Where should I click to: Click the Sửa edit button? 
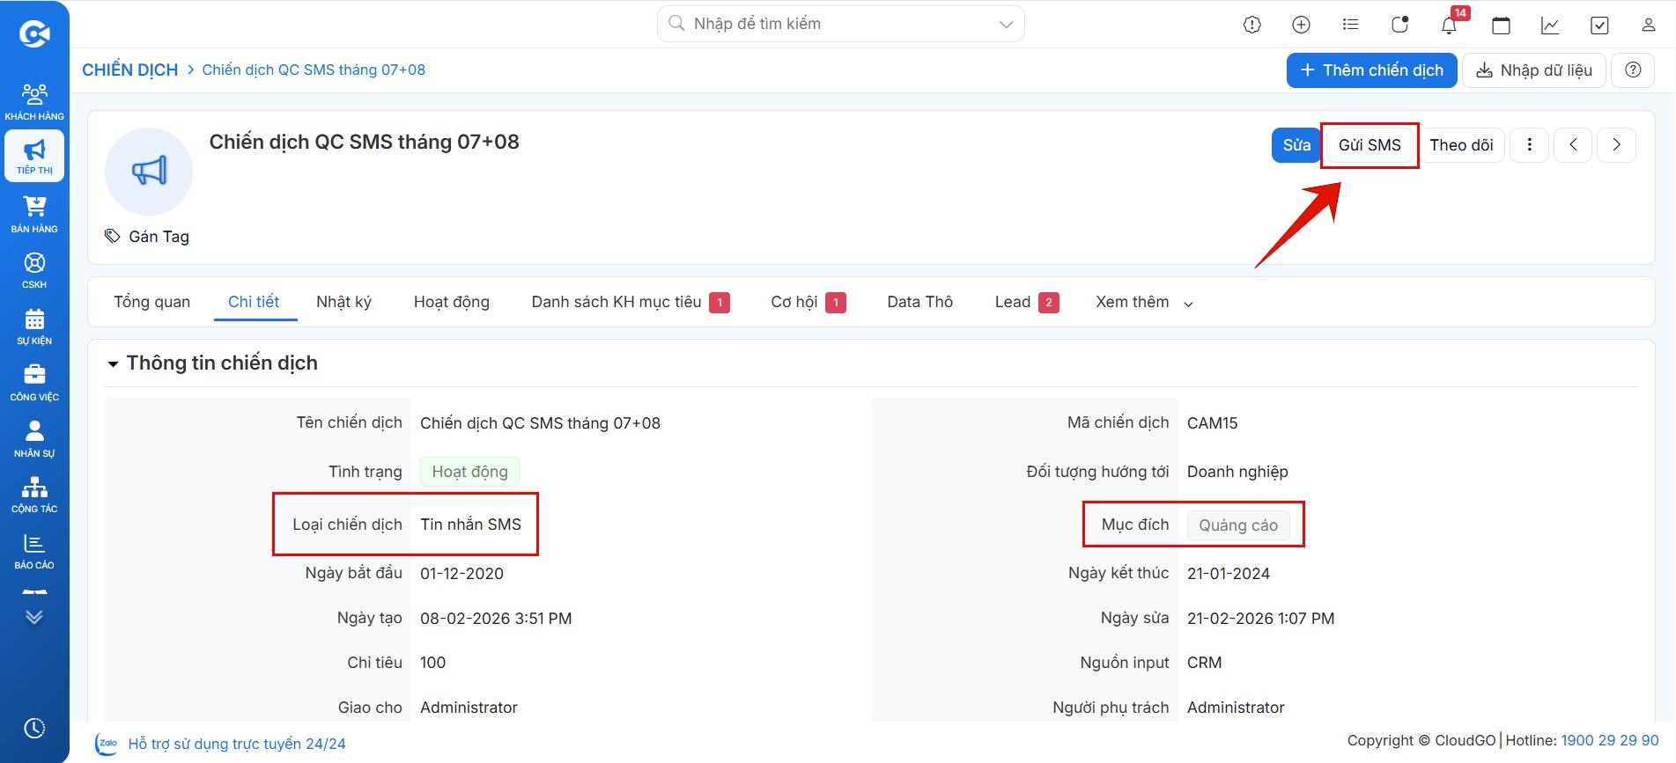[1296, 145]
